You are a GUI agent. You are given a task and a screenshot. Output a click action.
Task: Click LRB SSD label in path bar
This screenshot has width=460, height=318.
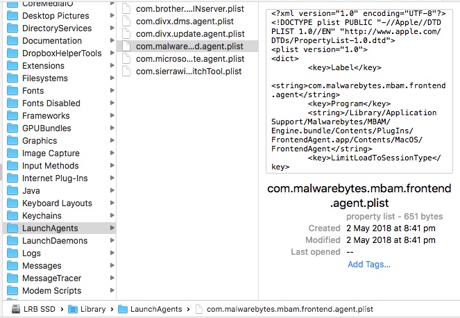(x=40, y=309)
